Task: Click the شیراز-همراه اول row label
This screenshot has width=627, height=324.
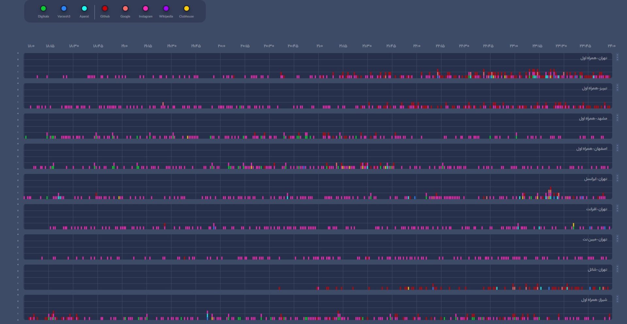Action: pyautogui.click(x=594, y=300)
